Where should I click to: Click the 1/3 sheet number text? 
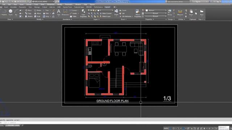167,98
